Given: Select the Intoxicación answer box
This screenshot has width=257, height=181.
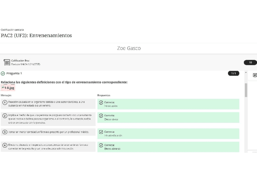Looking at the screenshot, I should tap(168, 104).
